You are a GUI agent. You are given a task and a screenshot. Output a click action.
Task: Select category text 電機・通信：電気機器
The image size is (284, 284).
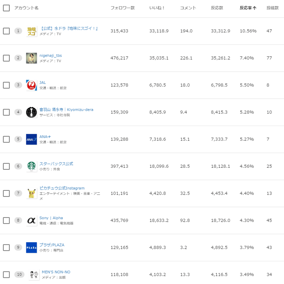point(56,223)
